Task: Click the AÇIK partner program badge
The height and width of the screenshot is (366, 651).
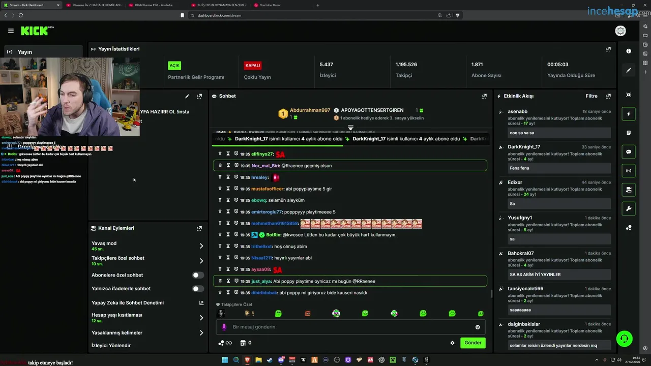Action: [x=174, y=66]
